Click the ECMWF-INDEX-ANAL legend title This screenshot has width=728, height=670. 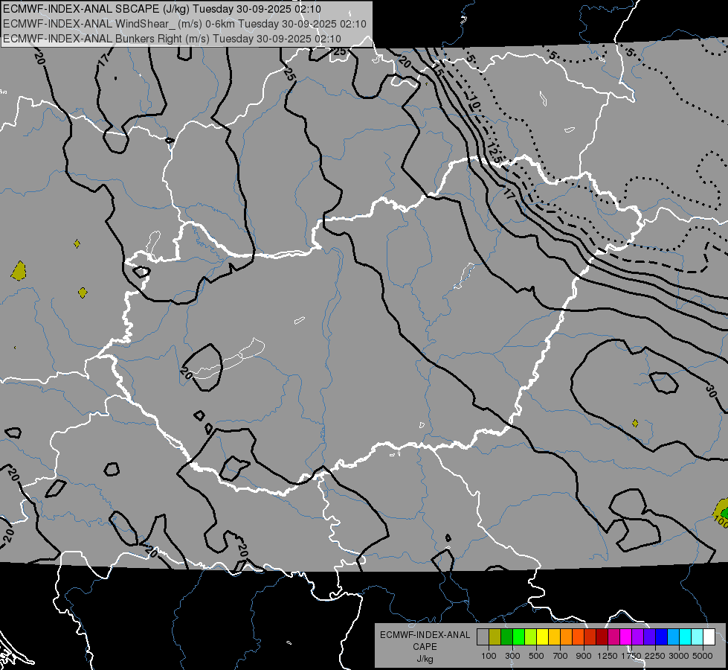coord(425,635)
